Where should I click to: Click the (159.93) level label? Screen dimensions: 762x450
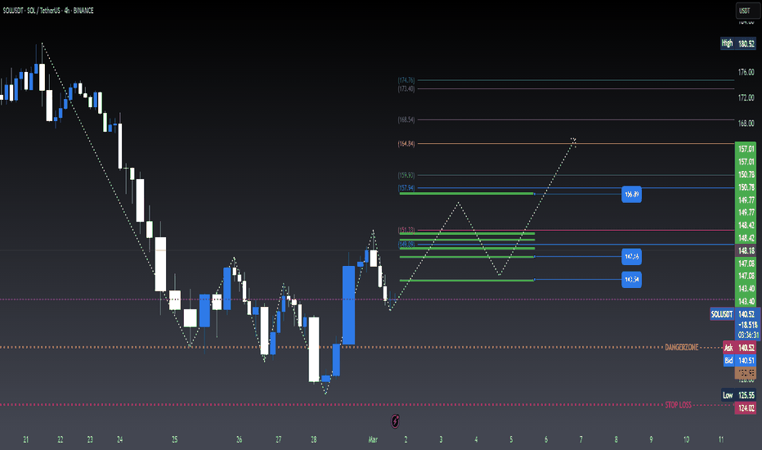click(x=406, y=175)
